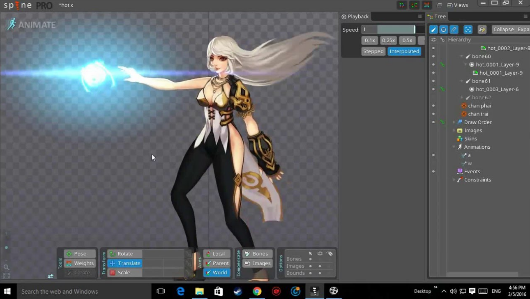Select the Tree panel tab
The image size is (530, 299).
[437, 16]
